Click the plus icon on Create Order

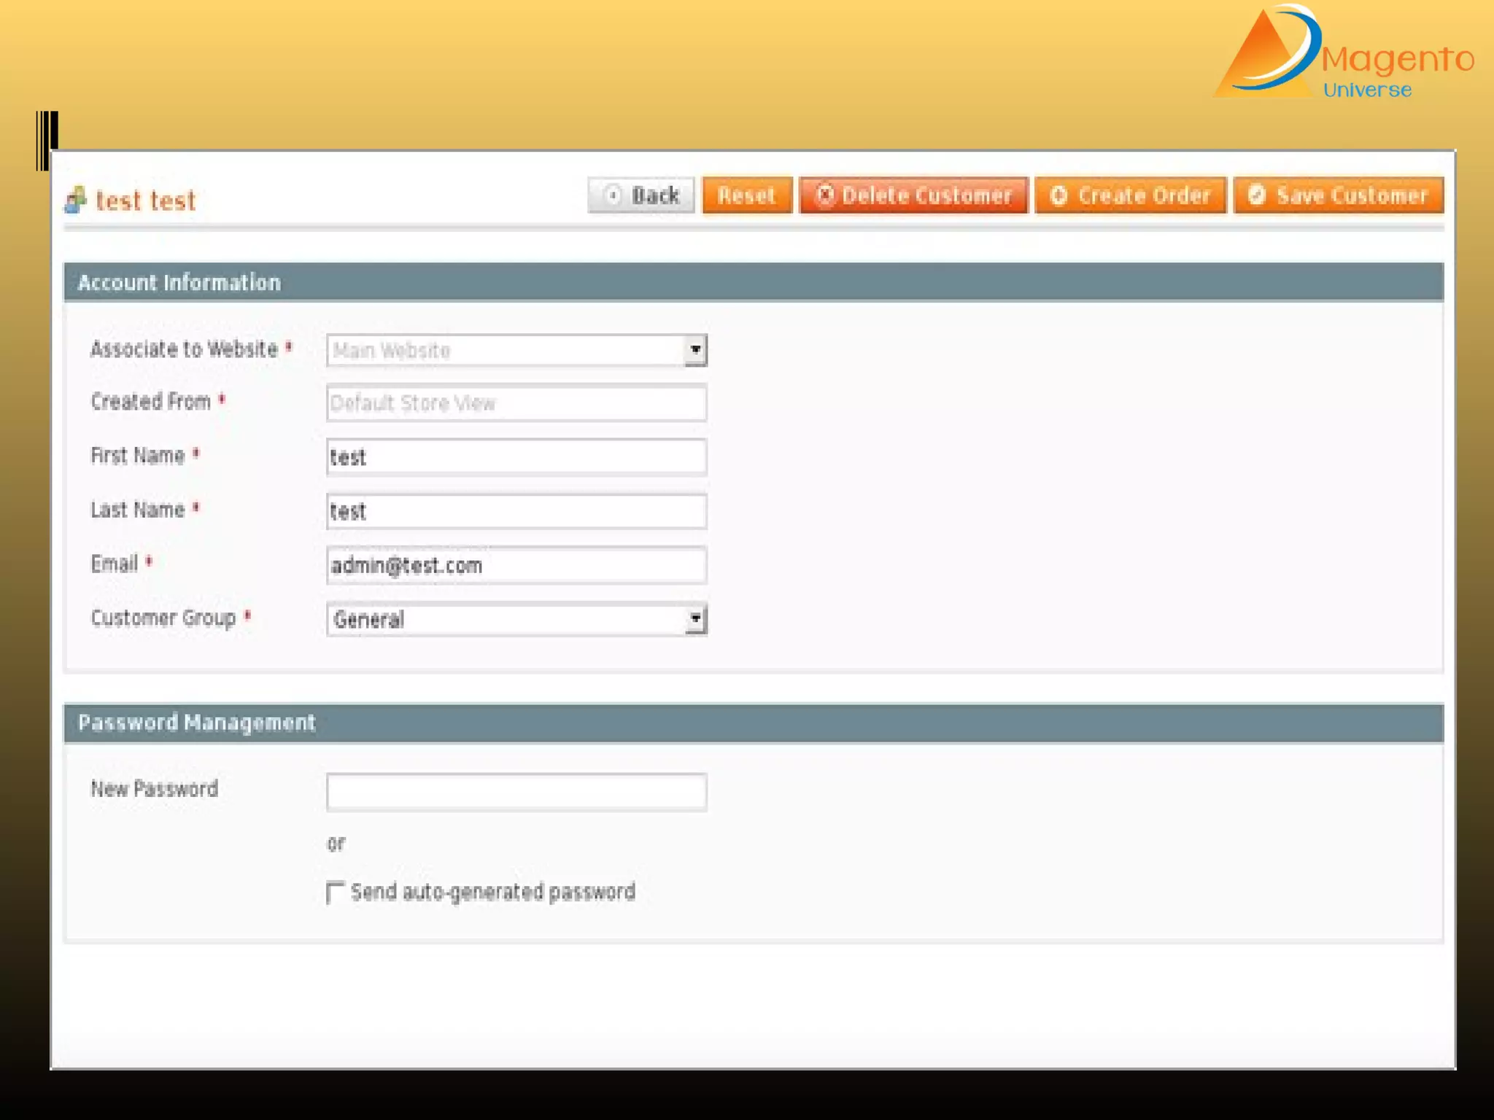click(x=1058, y=195)
